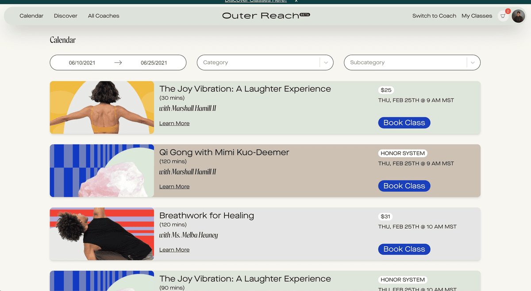The width and height of the screenshot is (531, 291).
Task: Click the end date 06/25/2021
Action: pyautogui.click(x=154, y=63)
